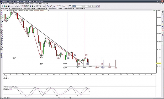Click the highlighted symbol input field

77,6
